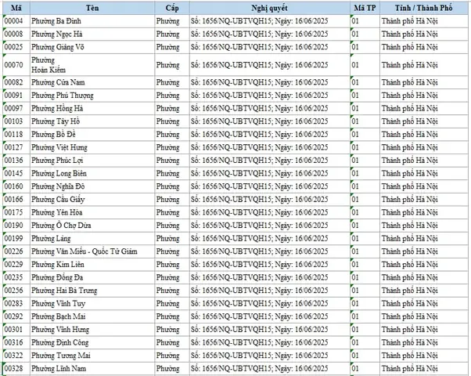Click cell with code 00301
471x376 pixels.
point(16,330)
